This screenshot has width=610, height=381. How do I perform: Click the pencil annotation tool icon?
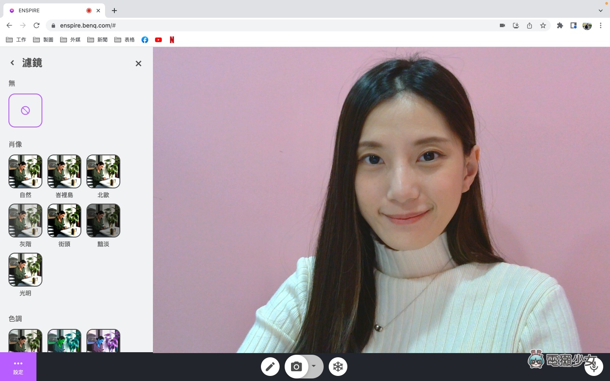[270, 367]
